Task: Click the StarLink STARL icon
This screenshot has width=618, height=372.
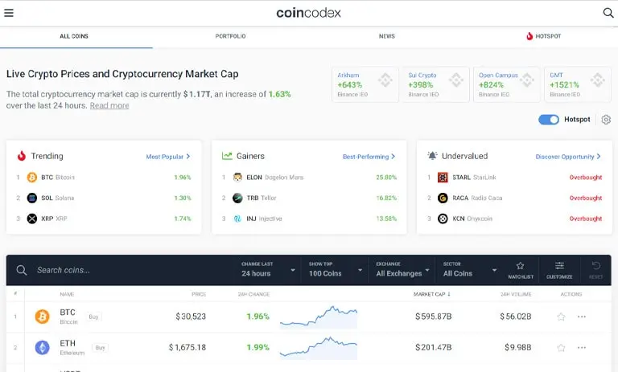Action: tap(443, 178)
